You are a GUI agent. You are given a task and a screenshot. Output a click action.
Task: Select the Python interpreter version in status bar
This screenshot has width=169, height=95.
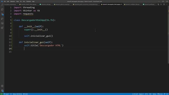(x=17, y=94)
